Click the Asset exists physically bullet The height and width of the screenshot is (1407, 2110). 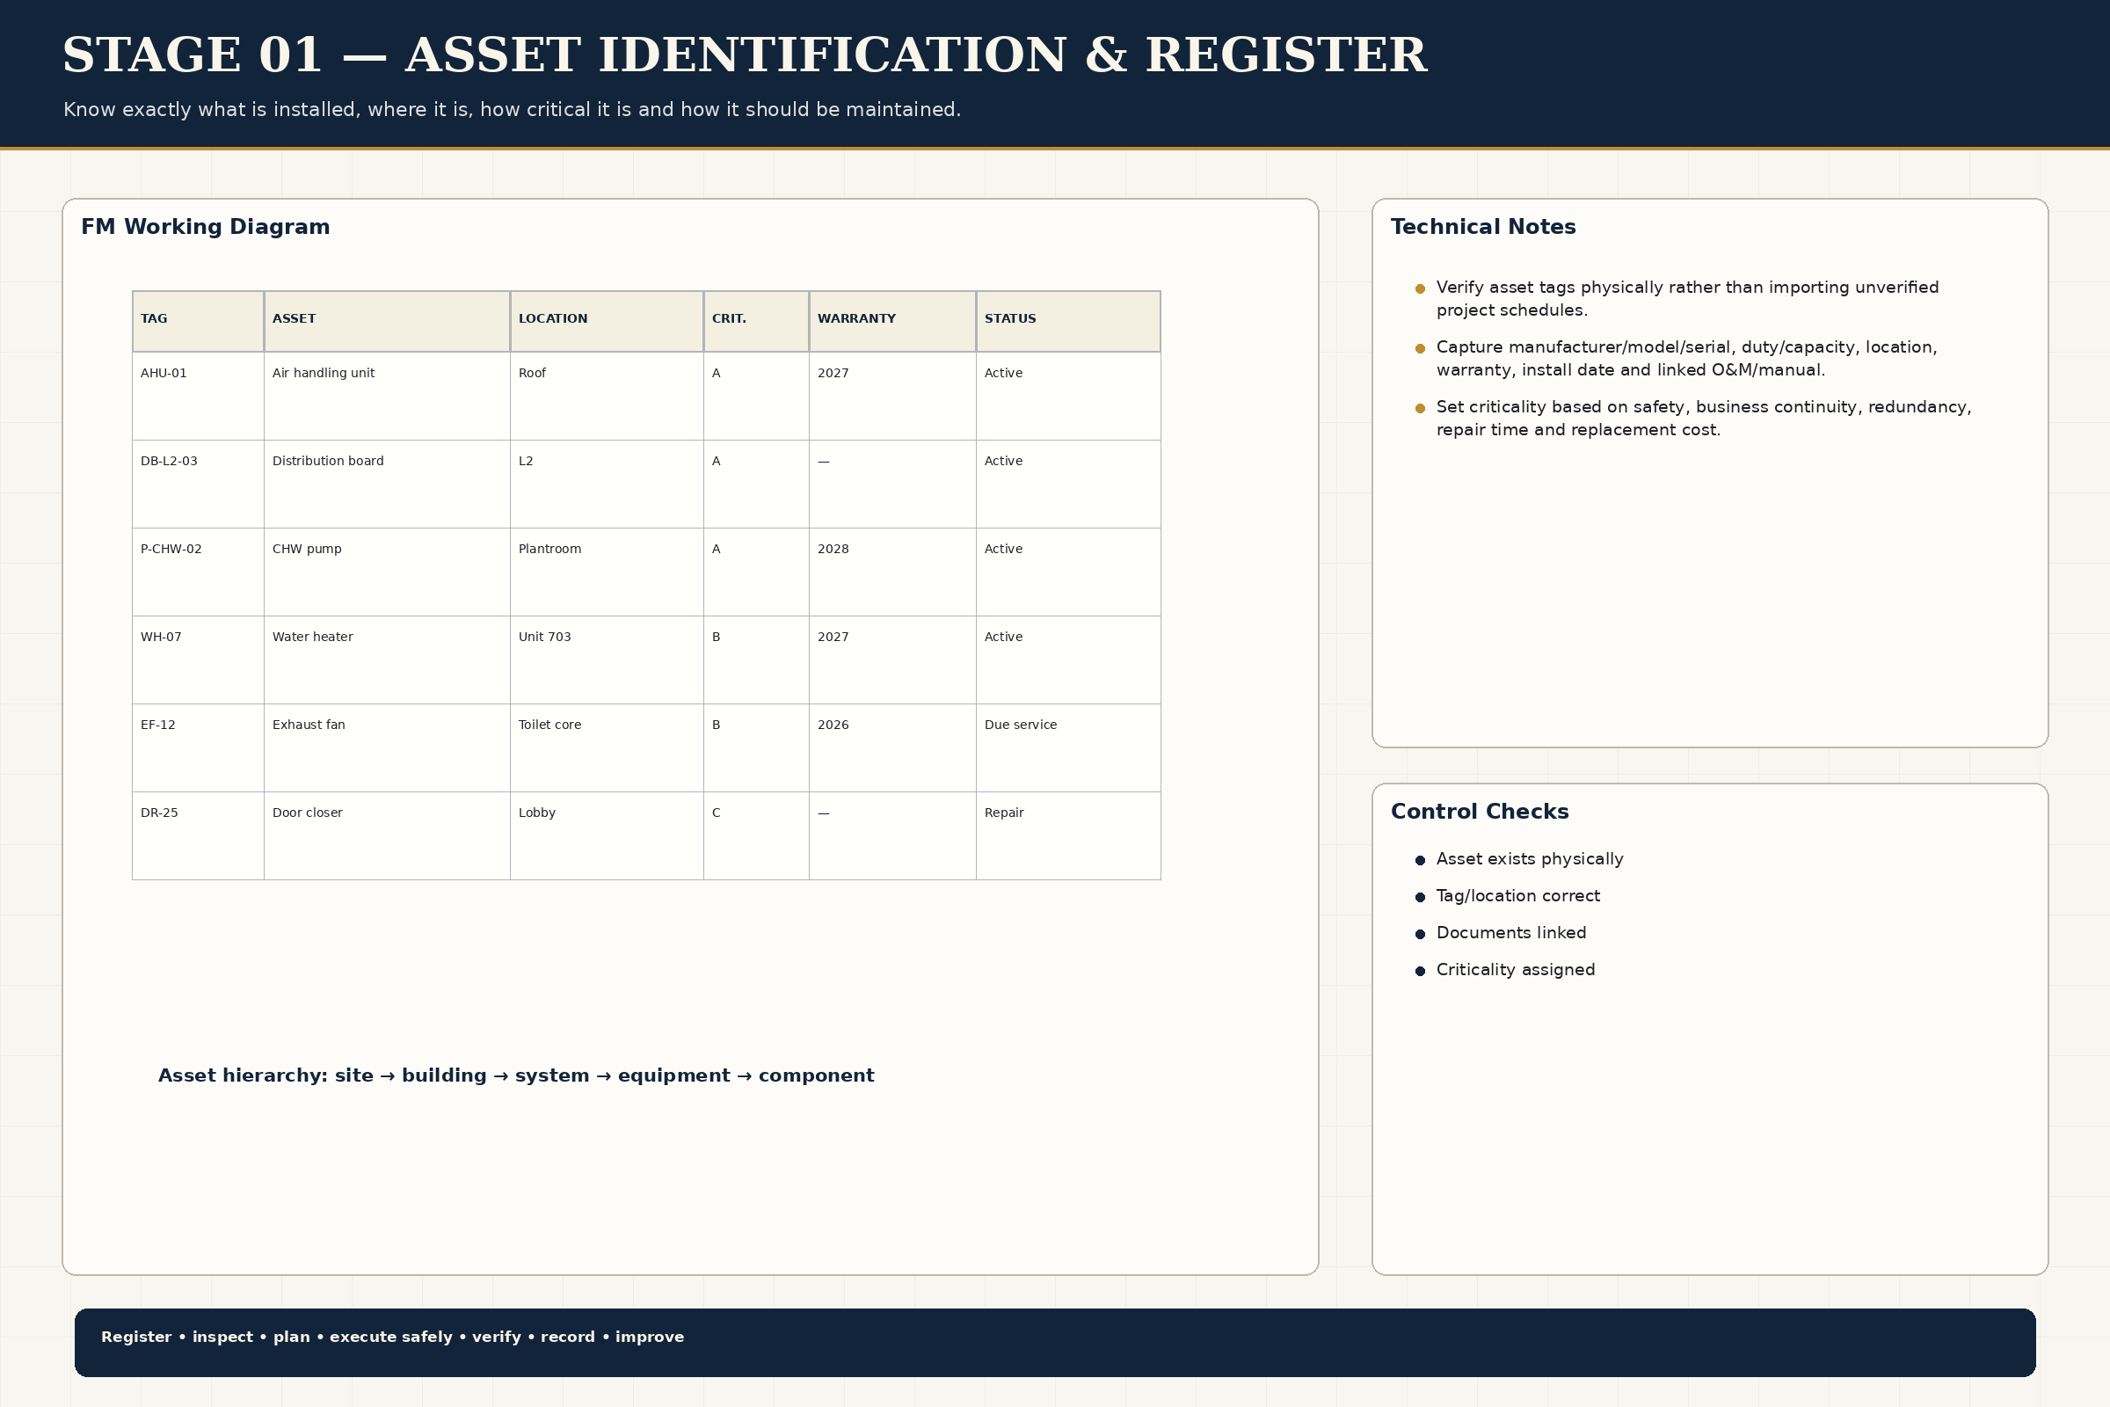1530,860
